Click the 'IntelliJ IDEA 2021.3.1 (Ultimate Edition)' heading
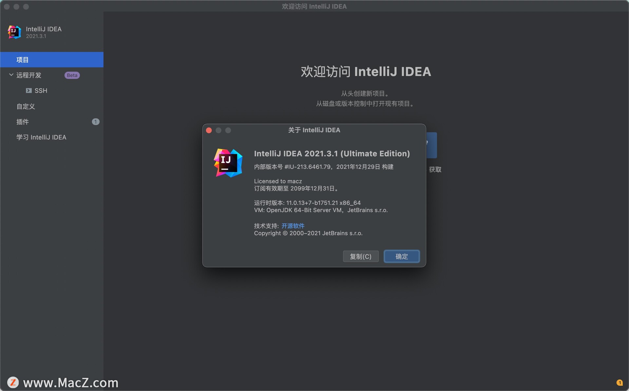 tap(332, 154)
